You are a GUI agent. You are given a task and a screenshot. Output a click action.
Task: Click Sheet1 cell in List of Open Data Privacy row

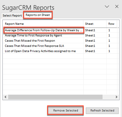click(x=90, y=51)
